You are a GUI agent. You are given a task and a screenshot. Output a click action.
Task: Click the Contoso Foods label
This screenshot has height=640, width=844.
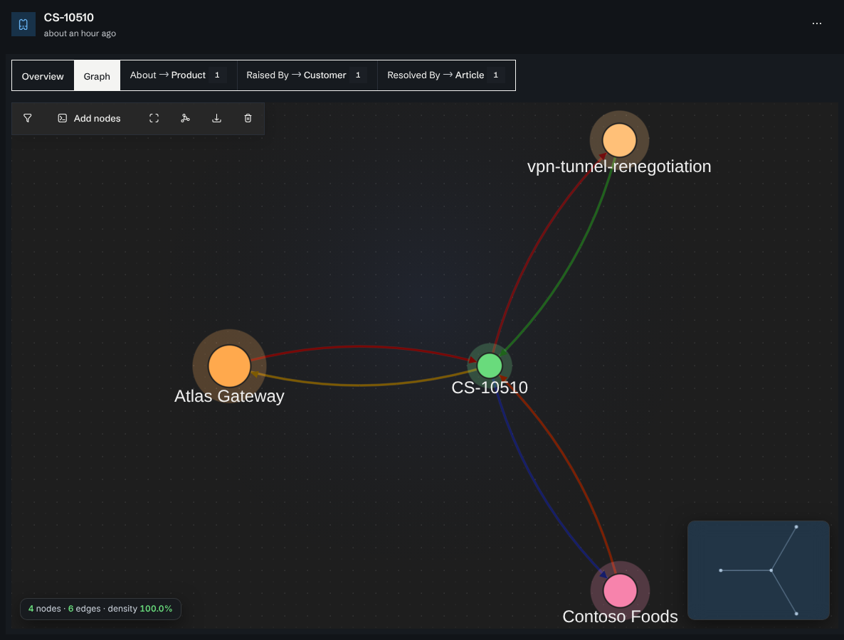pyautogui.click(x=620, y=617)
